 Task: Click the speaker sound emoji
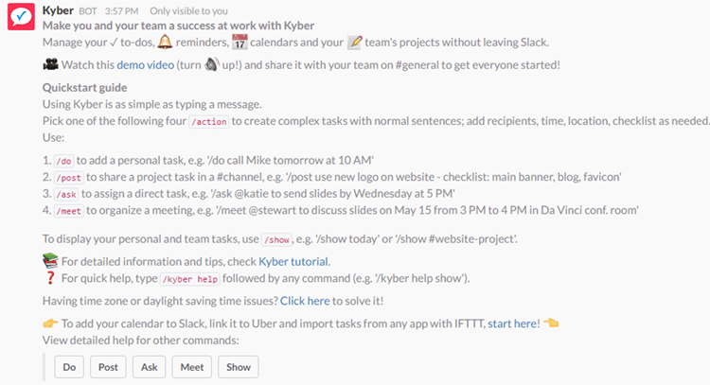[x=211, y=64]
